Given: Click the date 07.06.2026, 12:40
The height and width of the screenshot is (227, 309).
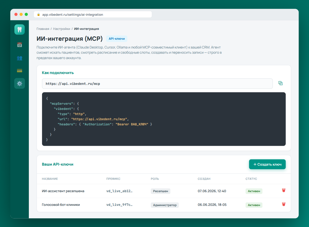Looking at the screenshot, I should coord(212,191).
